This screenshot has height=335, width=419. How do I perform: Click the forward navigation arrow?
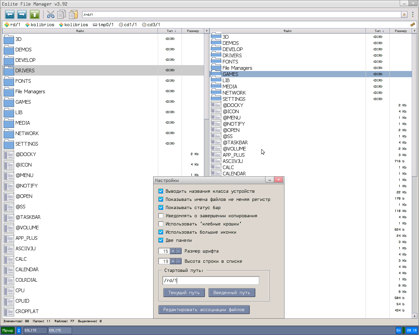[22, 14]
